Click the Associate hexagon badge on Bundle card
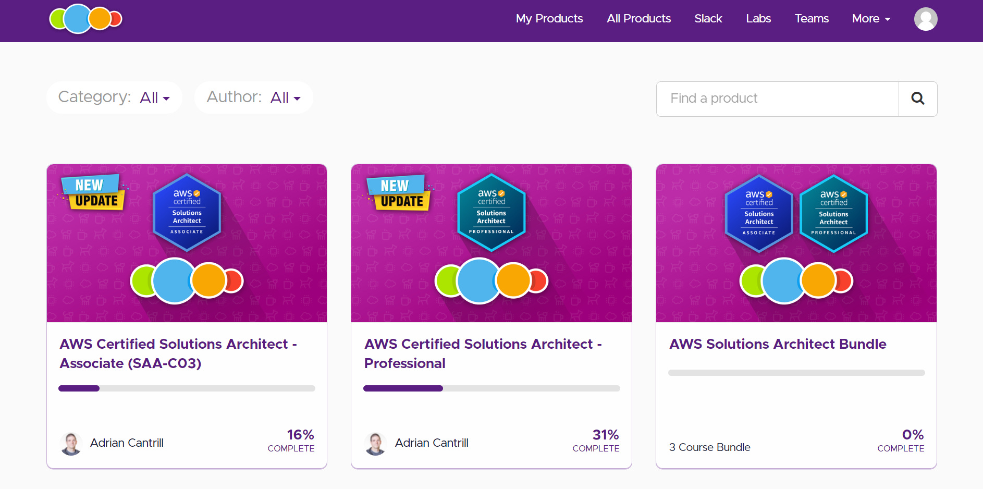 tap(759, 213)
